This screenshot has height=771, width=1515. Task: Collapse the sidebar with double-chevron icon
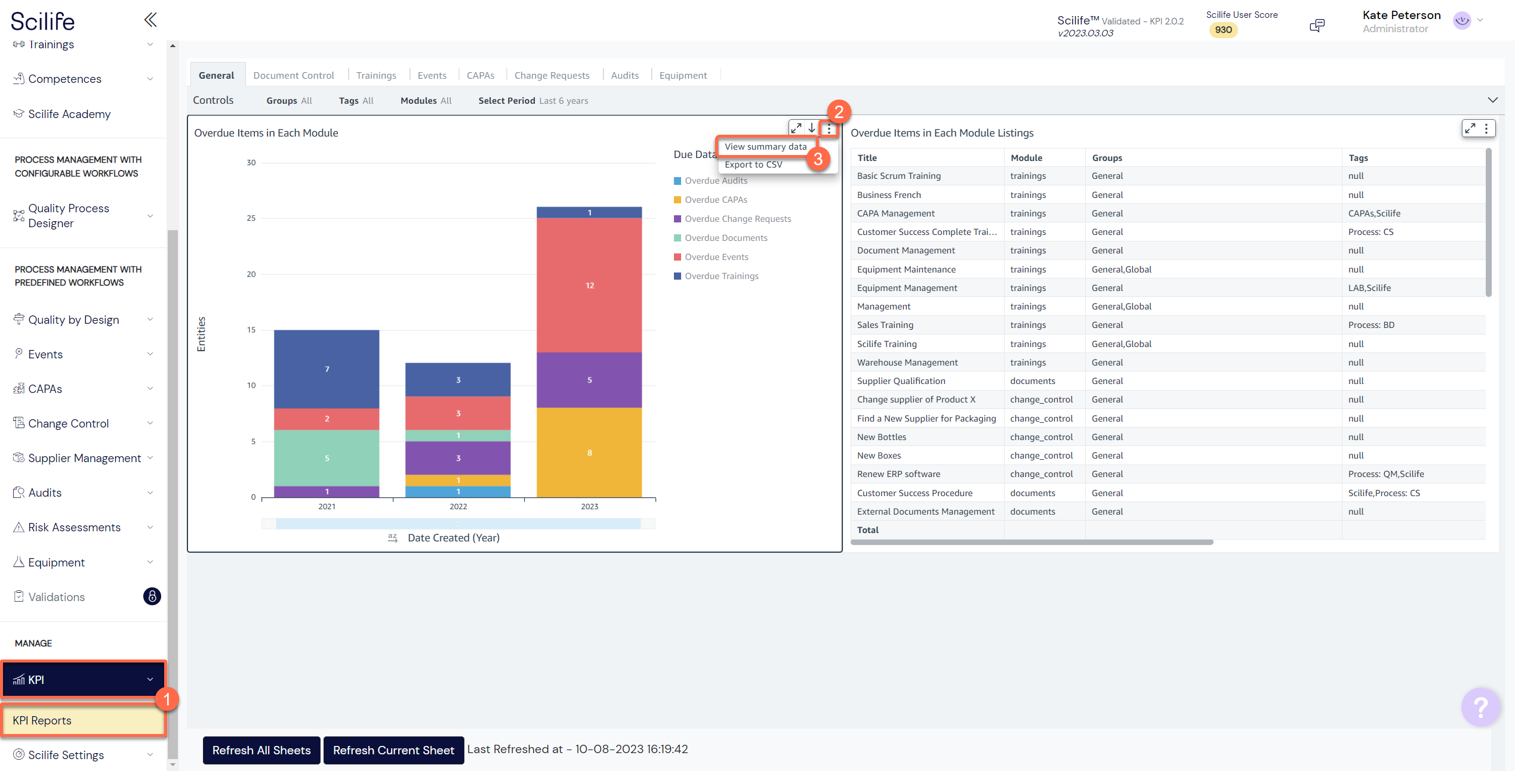(x=150, y=20)
